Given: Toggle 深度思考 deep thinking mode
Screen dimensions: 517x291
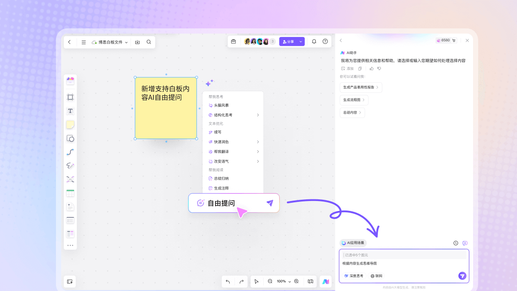Looking at the screenshot, I should click(354, 276).
